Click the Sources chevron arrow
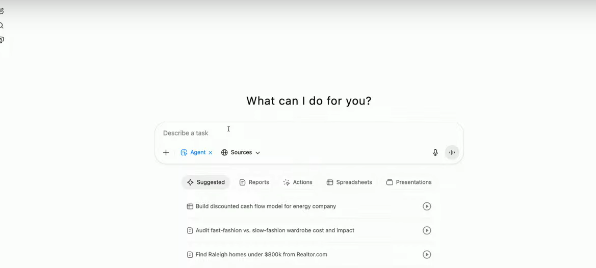The image size is (596, 268). [258, 153]
